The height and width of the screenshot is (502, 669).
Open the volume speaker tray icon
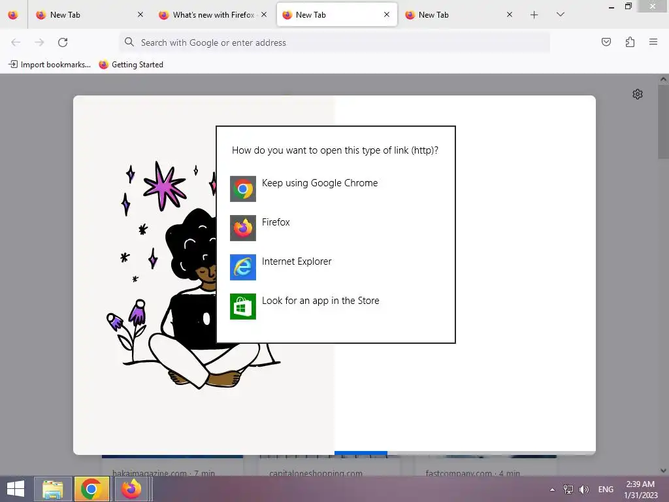583,490
